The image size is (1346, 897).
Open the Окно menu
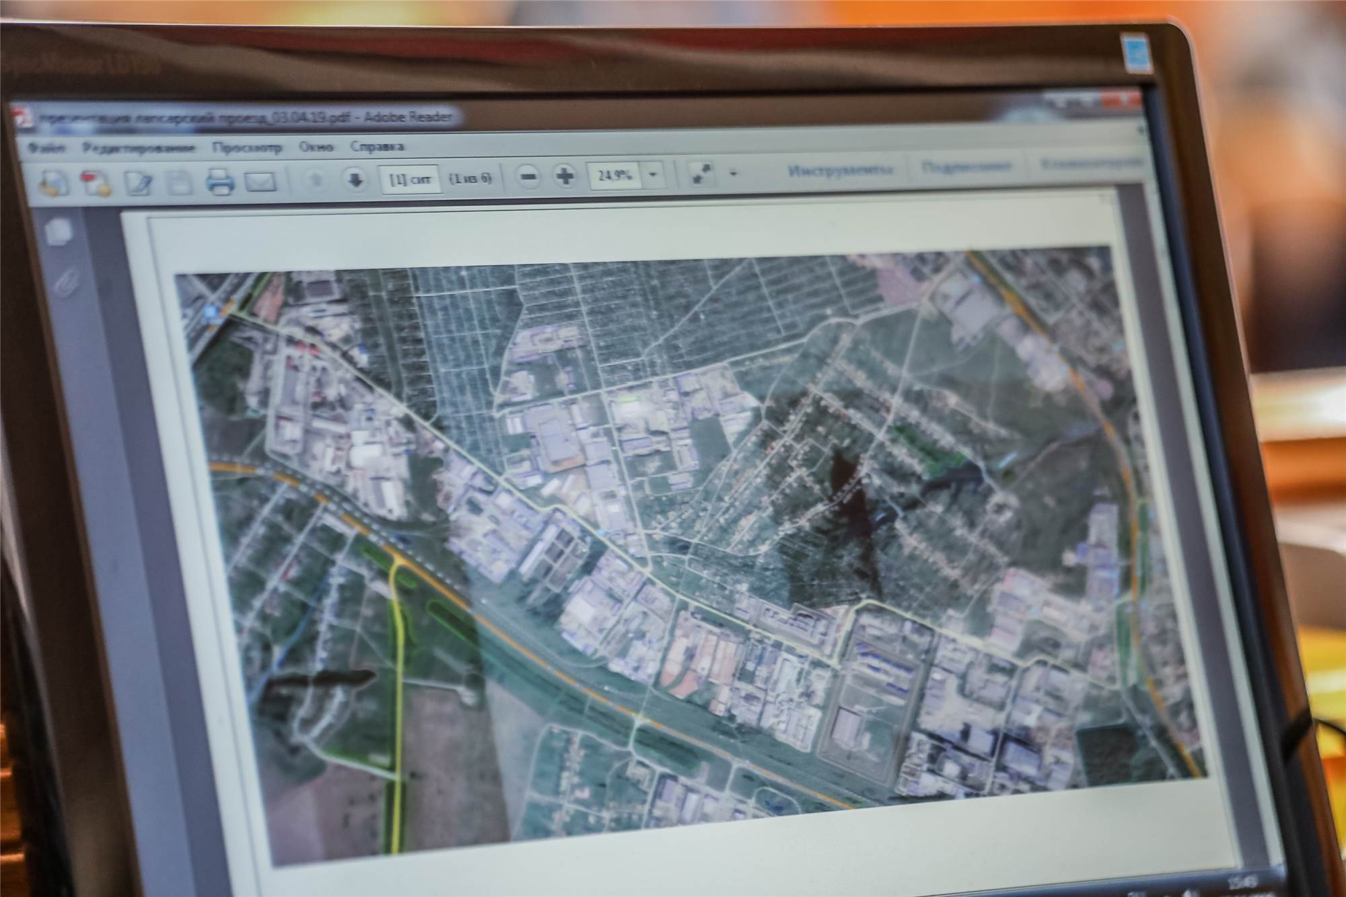pyautogui.click(x=316, y=146)
